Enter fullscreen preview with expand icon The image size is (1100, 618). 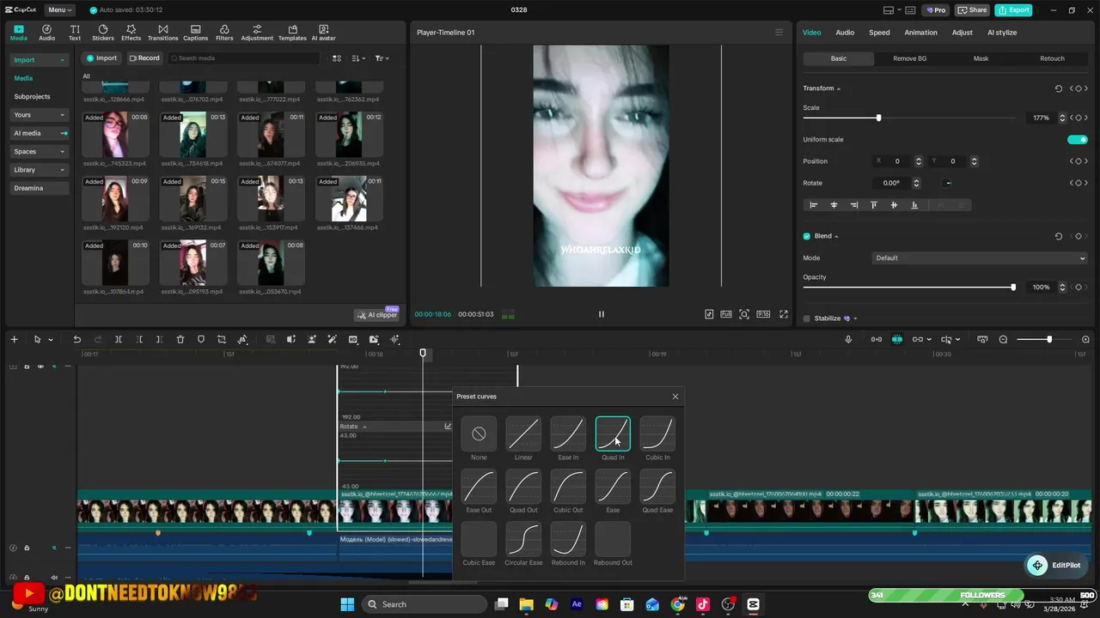click(783, 314)
